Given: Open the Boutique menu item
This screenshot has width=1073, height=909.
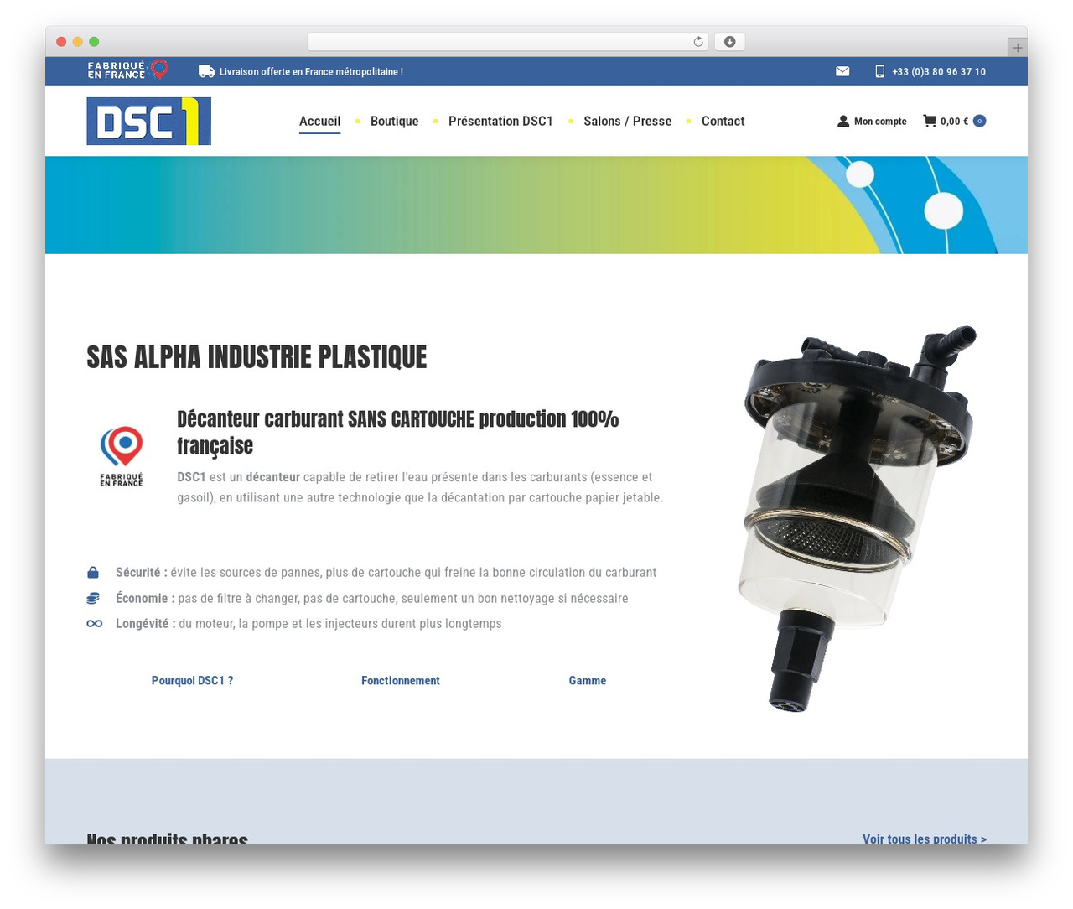Looking at the screenshot, I should pyautogui.click(x=394, y=121).
